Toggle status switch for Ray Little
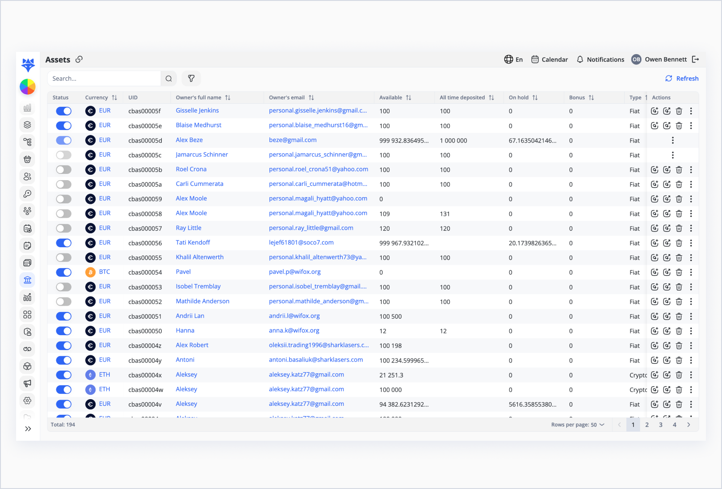The width and height of the screenshot is (722, 489). (x=63, y=228)
